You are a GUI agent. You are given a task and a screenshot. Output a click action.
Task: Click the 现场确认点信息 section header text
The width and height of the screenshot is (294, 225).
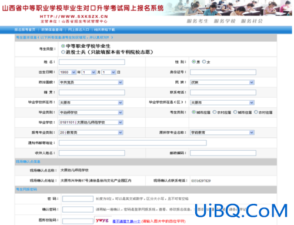[28, 161]
